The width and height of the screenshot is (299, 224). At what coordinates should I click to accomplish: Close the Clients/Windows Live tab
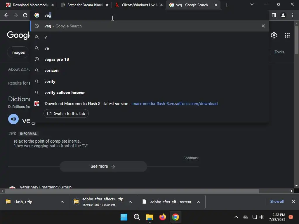tap(161, 5)
